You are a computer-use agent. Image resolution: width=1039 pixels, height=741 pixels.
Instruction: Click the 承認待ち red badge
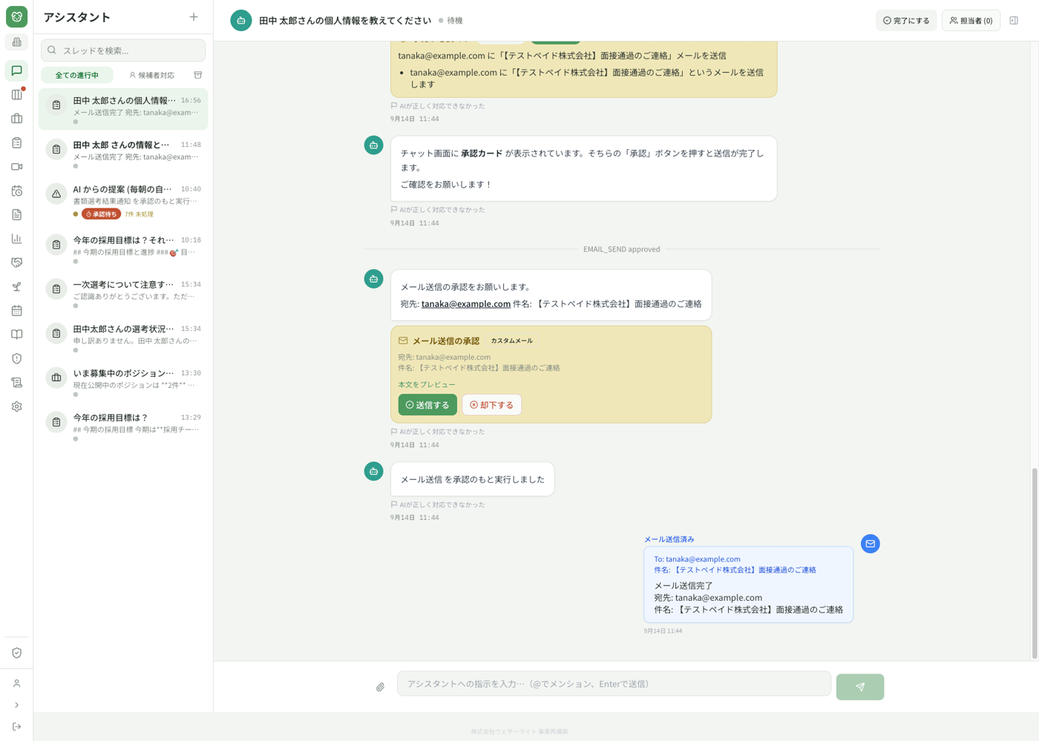point(101,214)
